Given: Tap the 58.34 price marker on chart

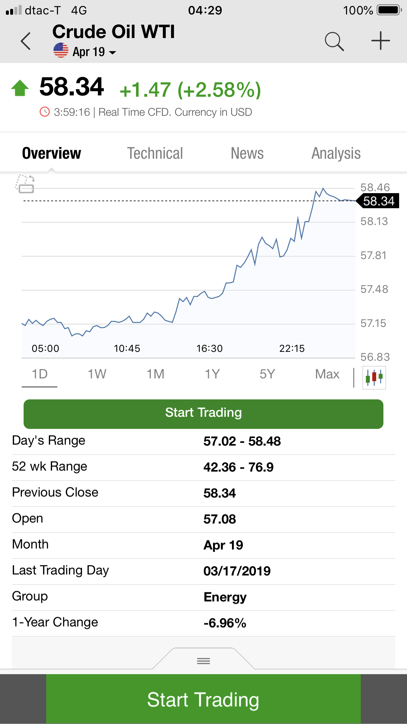Looking at the screenshot, I should tap(378, 201).
